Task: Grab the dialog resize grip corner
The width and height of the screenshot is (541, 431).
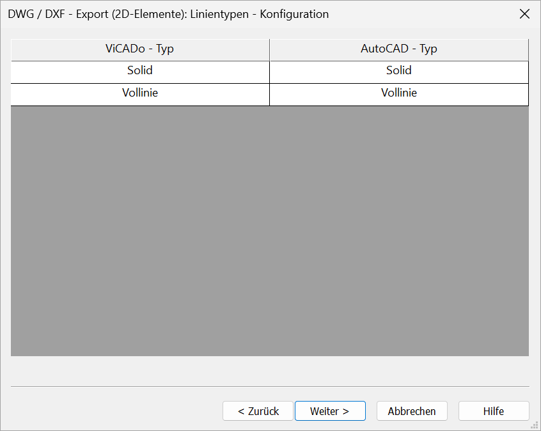Action: coord(535,425)
